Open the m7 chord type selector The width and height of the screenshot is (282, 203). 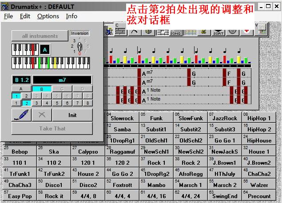pos(62,80)
